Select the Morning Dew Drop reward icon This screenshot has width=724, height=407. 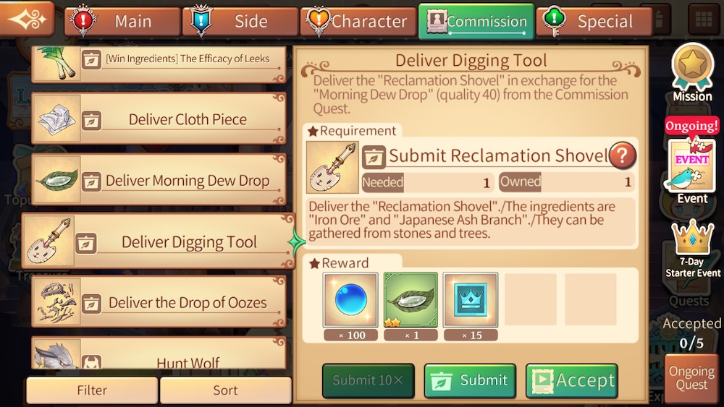pos(411,299)
